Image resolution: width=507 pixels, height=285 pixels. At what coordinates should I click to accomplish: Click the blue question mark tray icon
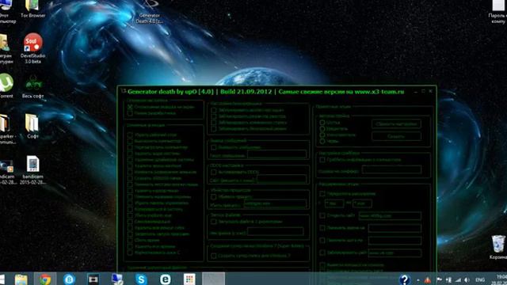click(x=405, y=279)
